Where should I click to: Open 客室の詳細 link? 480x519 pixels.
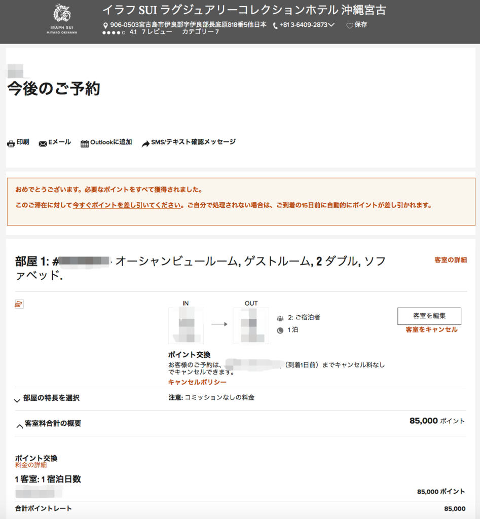click(451, 260)
